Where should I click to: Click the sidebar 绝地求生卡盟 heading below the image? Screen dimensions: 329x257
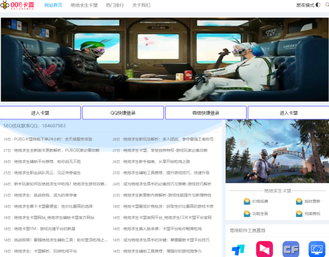pyautogui.click(x=278, y=191)
